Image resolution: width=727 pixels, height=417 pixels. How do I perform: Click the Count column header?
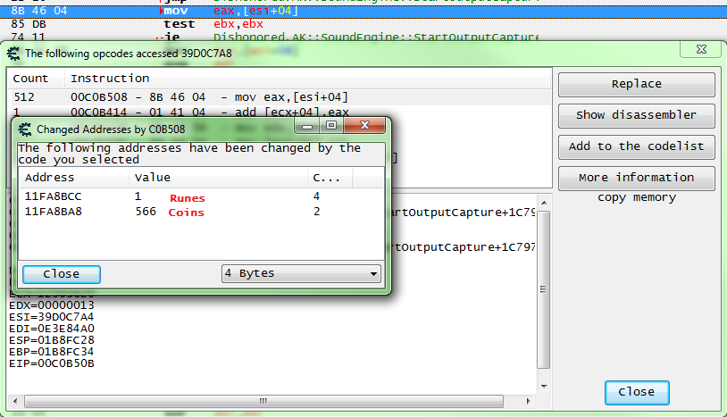[x=36, y=79]
